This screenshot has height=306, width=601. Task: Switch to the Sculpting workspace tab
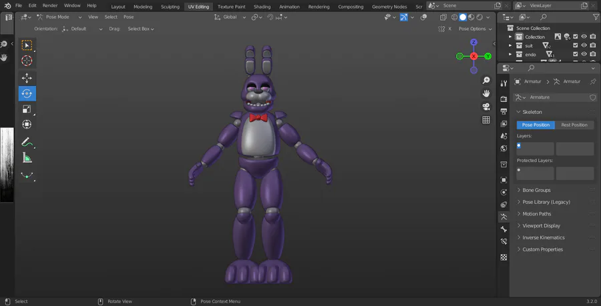(170, 7)
